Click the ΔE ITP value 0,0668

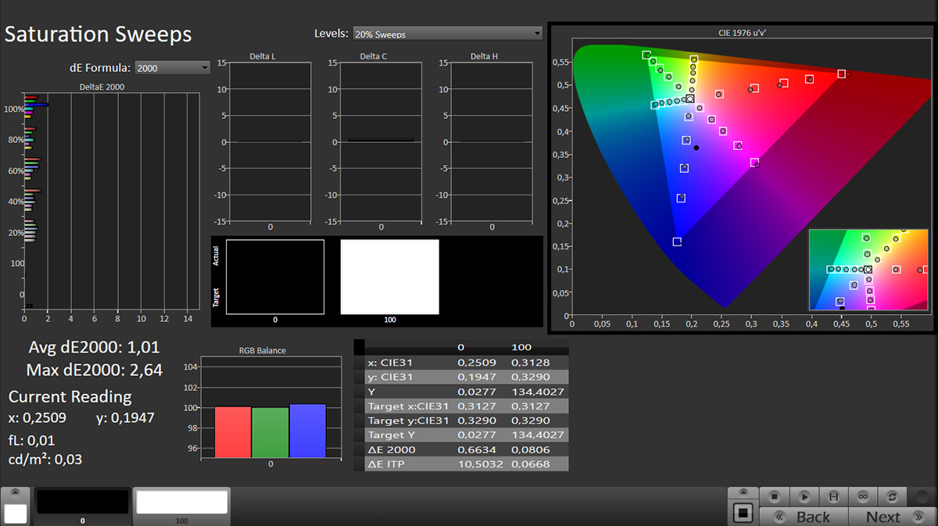[531, 463]
